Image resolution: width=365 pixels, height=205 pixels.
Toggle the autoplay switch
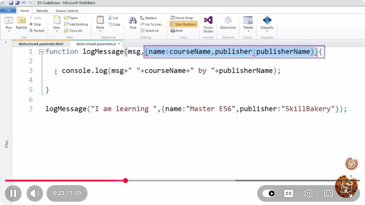pos(269,193)
